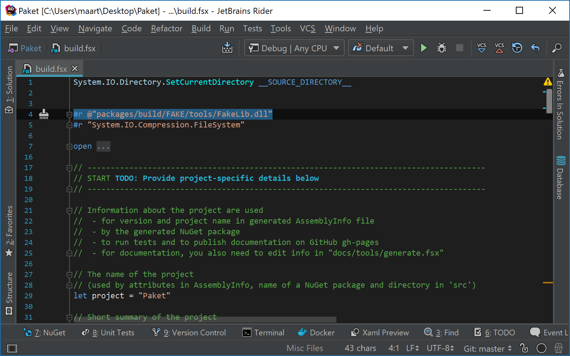The height and width of the screenshot is (356, 570).
Task: Place the cursor on the let project = "Paket" line
Action: 122,296
